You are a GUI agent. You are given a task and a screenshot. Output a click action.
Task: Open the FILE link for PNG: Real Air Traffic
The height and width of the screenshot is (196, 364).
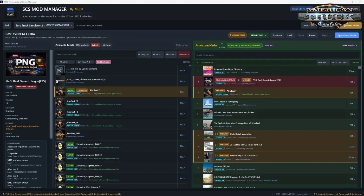352,103
